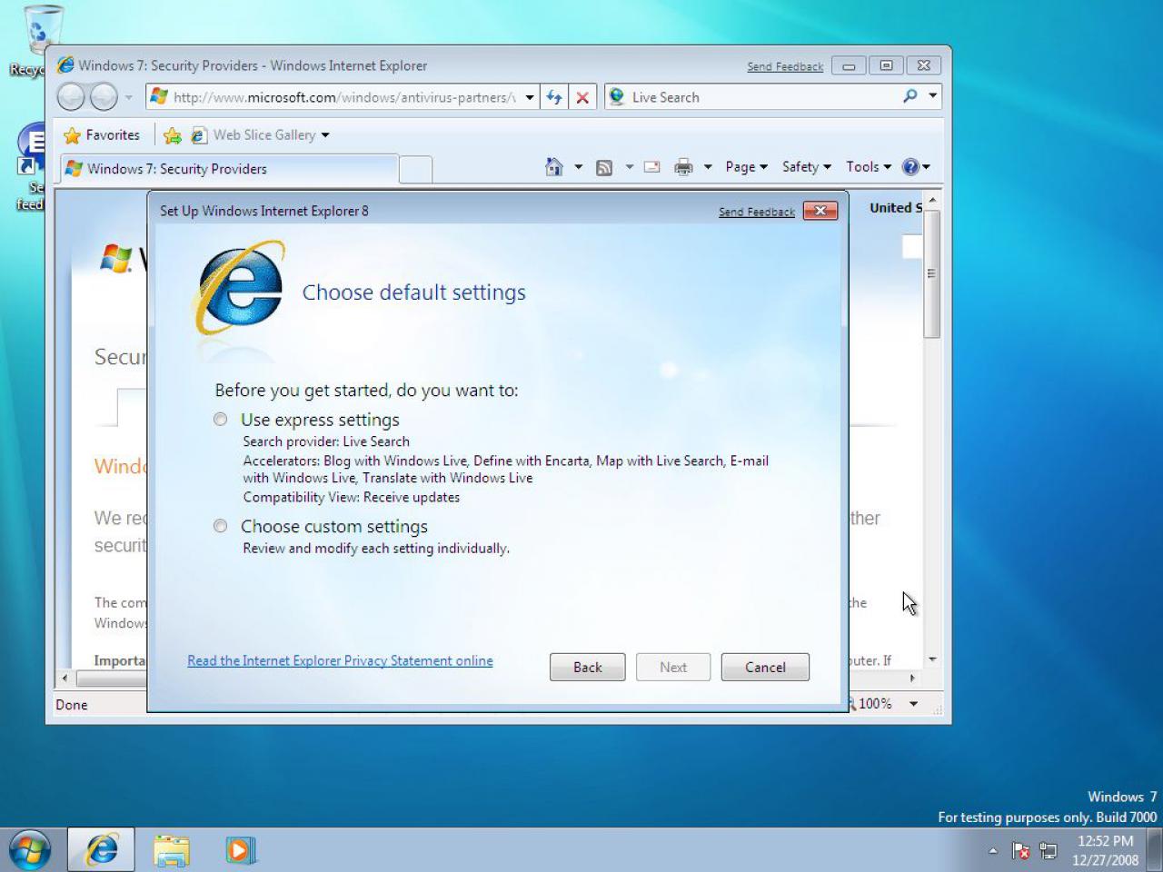Click the Live Search input box
The image size is (1163, 872).
761,97
